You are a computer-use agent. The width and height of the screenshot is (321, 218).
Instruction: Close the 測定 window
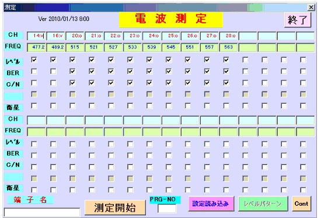[311, 8]
